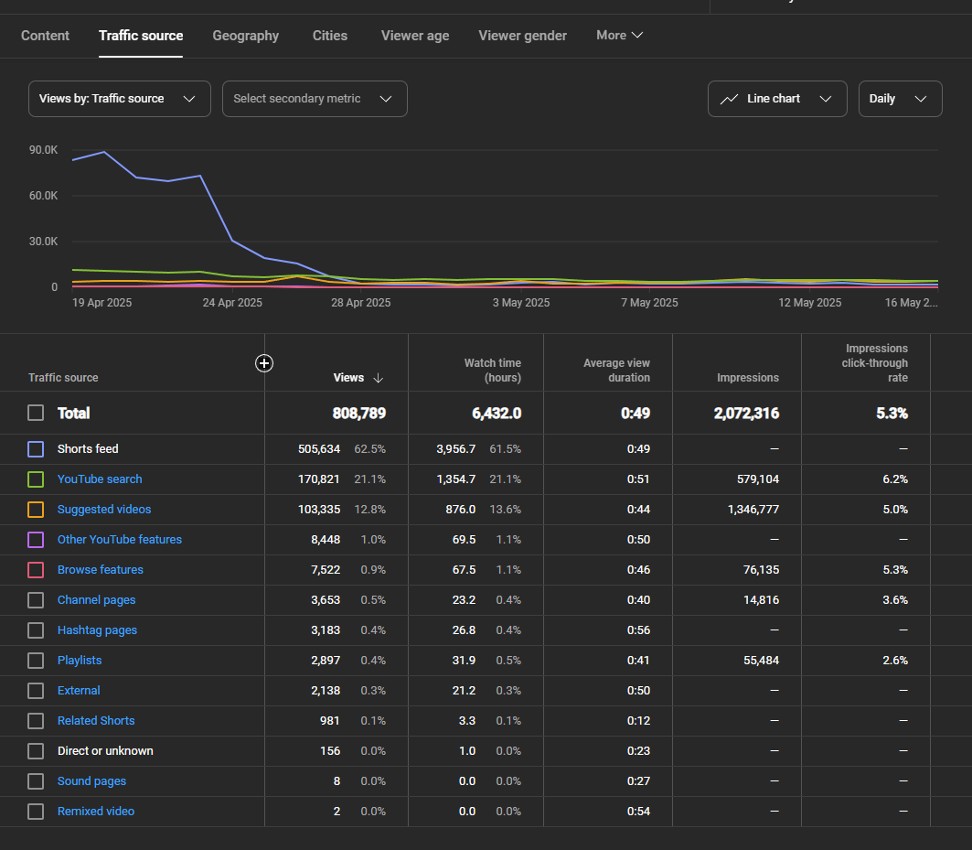The height and width of the screenshot is (850, 972).
Task: Open the Browse features link
Action: pos(101,569)
